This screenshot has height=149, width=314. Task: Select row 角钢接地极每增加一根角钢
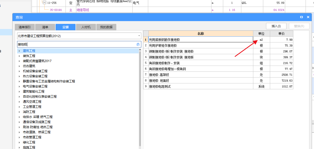pos(201,69)
